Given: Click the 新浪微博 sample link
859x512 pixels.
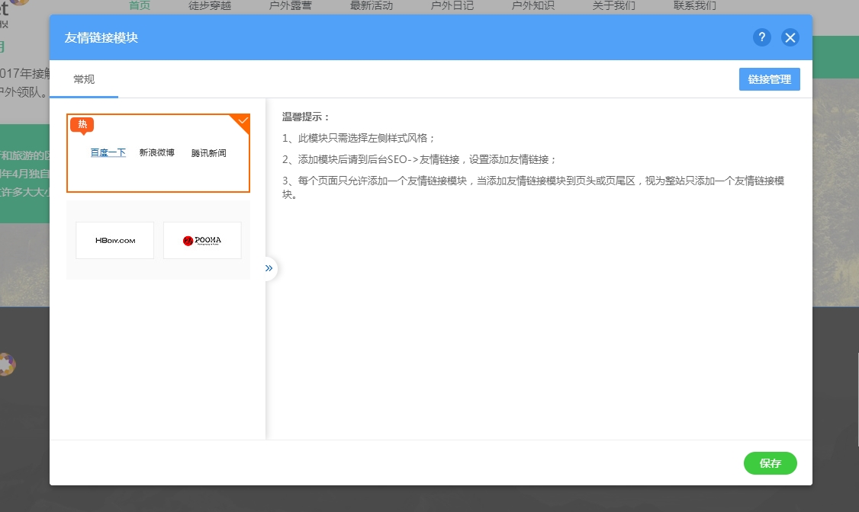Looking at the screenshot, I should [157, 153].
